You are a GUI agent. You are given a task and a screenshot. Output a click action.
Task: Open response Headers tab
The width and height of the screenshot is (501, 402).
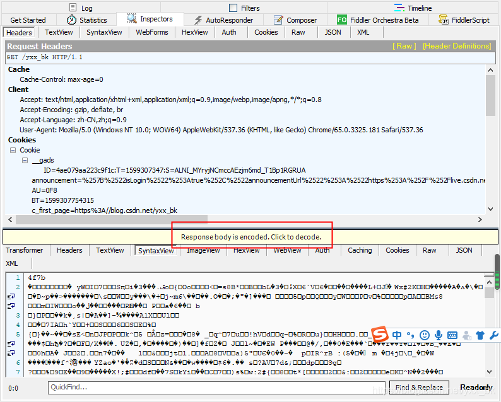(69, 250)
